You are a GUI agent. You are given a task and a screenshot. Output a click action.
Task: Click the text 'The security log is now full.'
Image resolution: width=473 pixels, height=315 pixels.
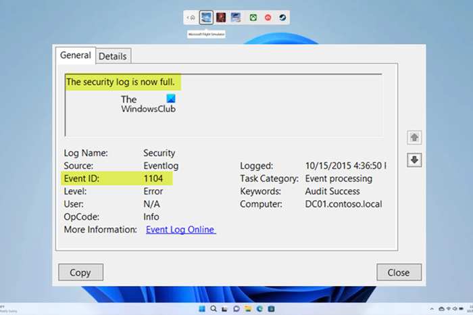pos(120,82)
